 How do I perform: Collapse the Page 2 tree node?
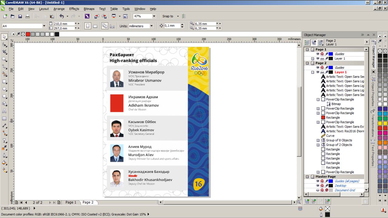[307, 63]
